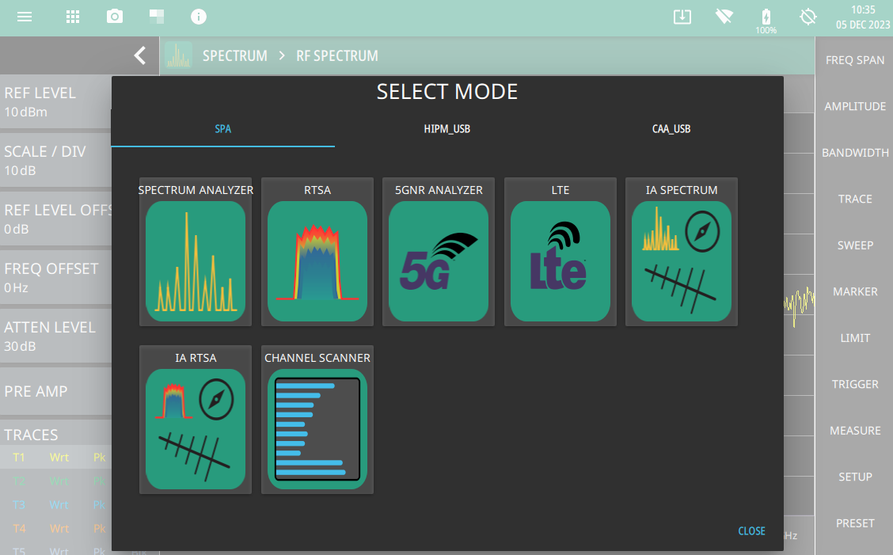Choose the 5GNR Analyzer mode
The width and height of the screenshot is (893, 555).
click(439, 261)
